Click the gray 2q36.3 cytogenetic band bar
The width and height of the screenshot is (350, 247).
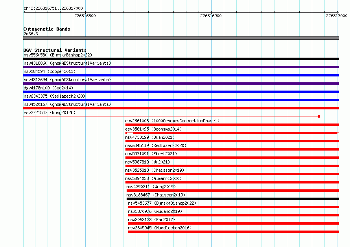point(181,38)
